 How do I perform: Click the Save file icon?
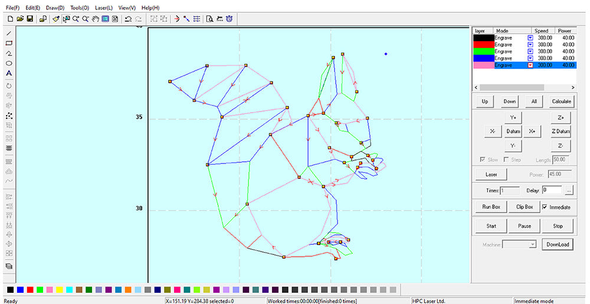[x=29, y=19]
